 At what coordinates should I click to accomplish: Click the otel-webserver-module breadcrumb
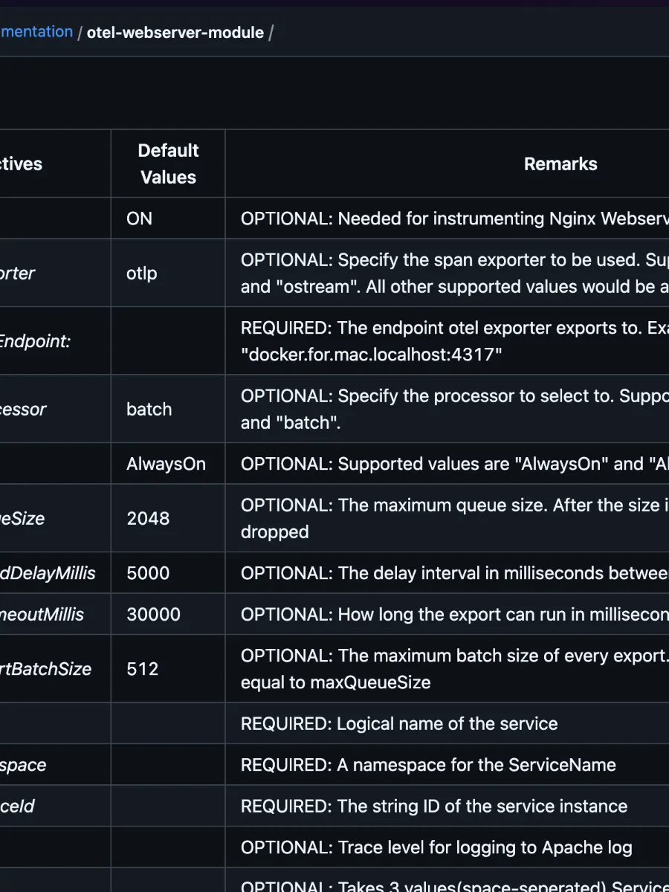175,33
